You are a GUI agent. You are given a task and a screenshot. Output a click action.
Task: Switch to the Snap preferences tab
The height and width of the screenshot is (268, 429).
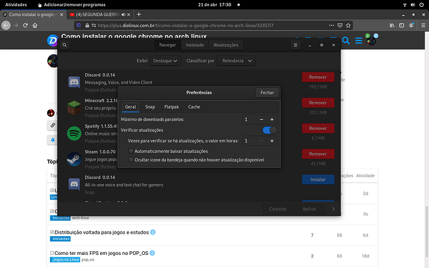(x=150, y=107)
